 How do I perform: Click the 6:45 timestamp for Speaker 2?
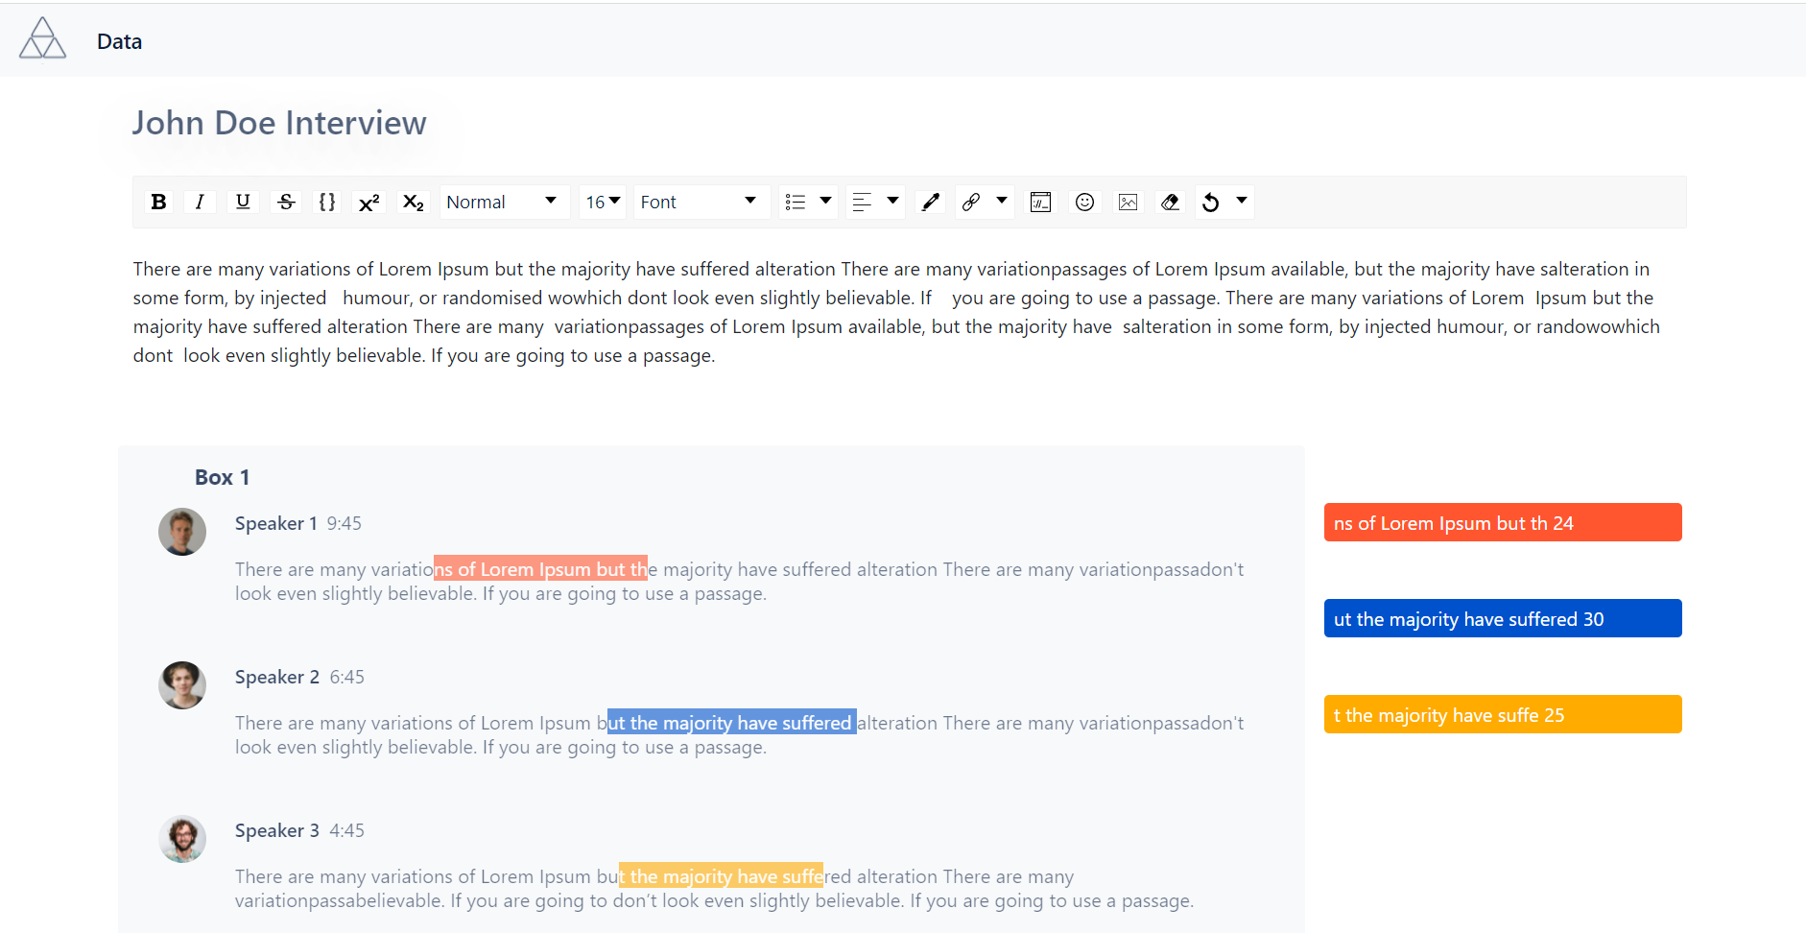pos(346,677)
